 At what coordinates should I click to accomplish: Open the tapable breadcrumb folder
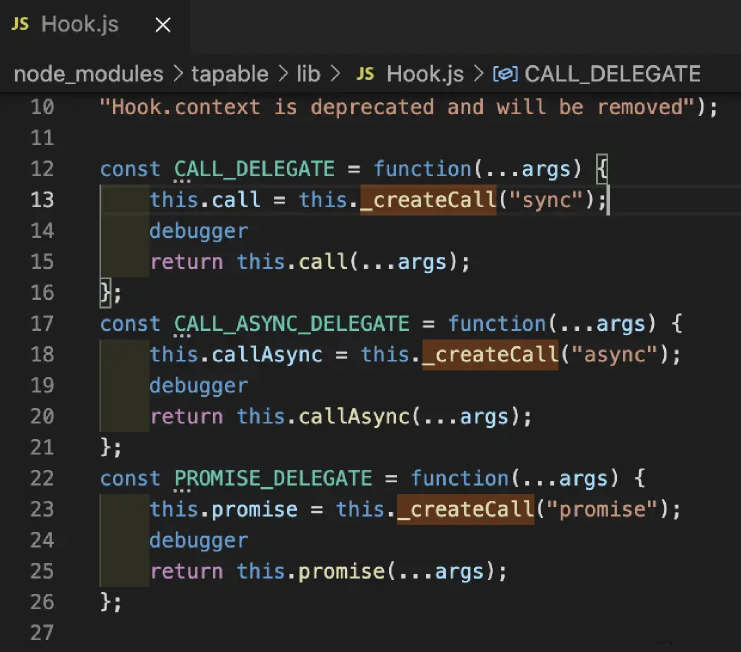[x=230, y=74]
